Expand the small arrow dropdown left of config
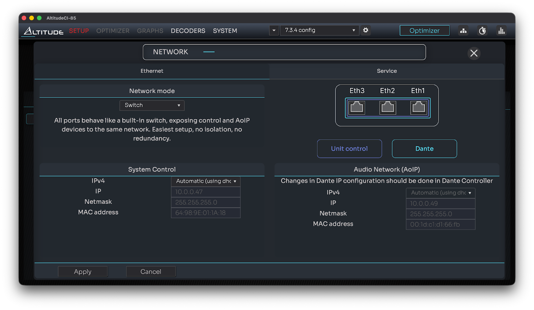The width and height of the screenshot is (534, 310). point(274,30)
